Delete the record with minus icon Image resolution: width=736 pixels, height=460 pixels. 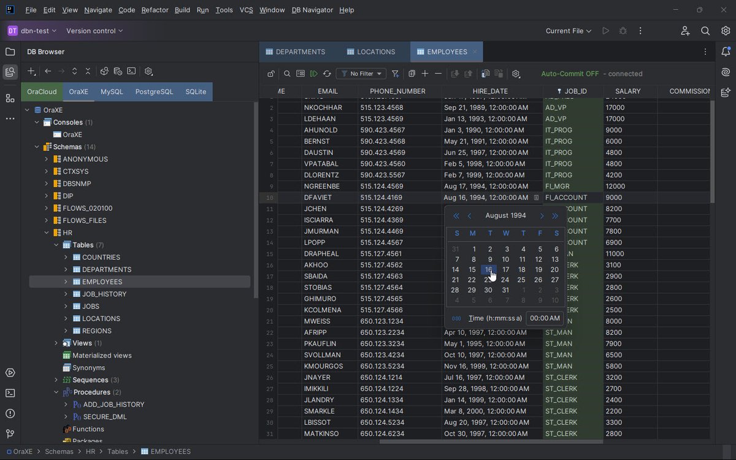(438, 74)
